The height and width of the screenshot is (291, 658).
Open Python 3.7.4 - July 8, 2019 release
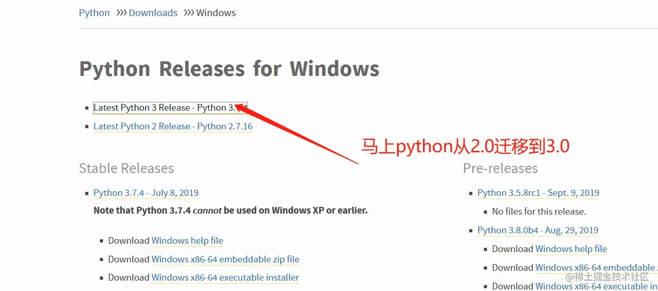pos(146,193)
